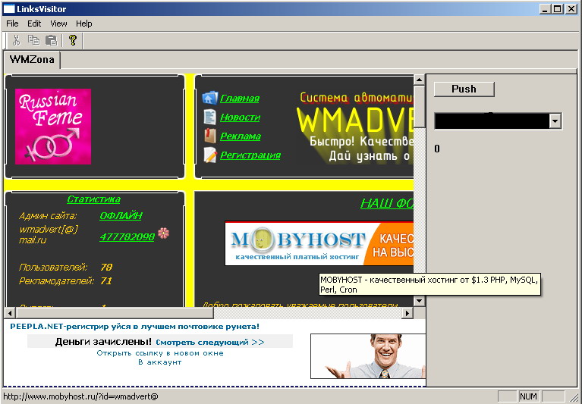The image size is (582, 404).
Task: Click the ICQ number 477782098 link
Action: click(127, 236)
